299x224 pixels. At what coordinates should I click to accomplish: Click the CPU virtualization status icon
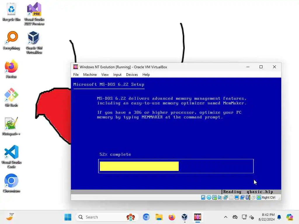pos(248,197)
